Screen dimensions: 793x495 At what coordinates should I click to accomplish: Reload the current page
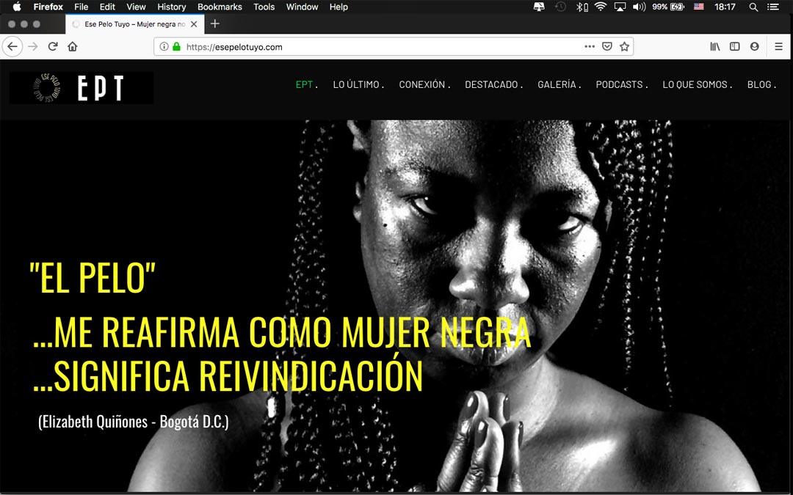click(53, 46)
